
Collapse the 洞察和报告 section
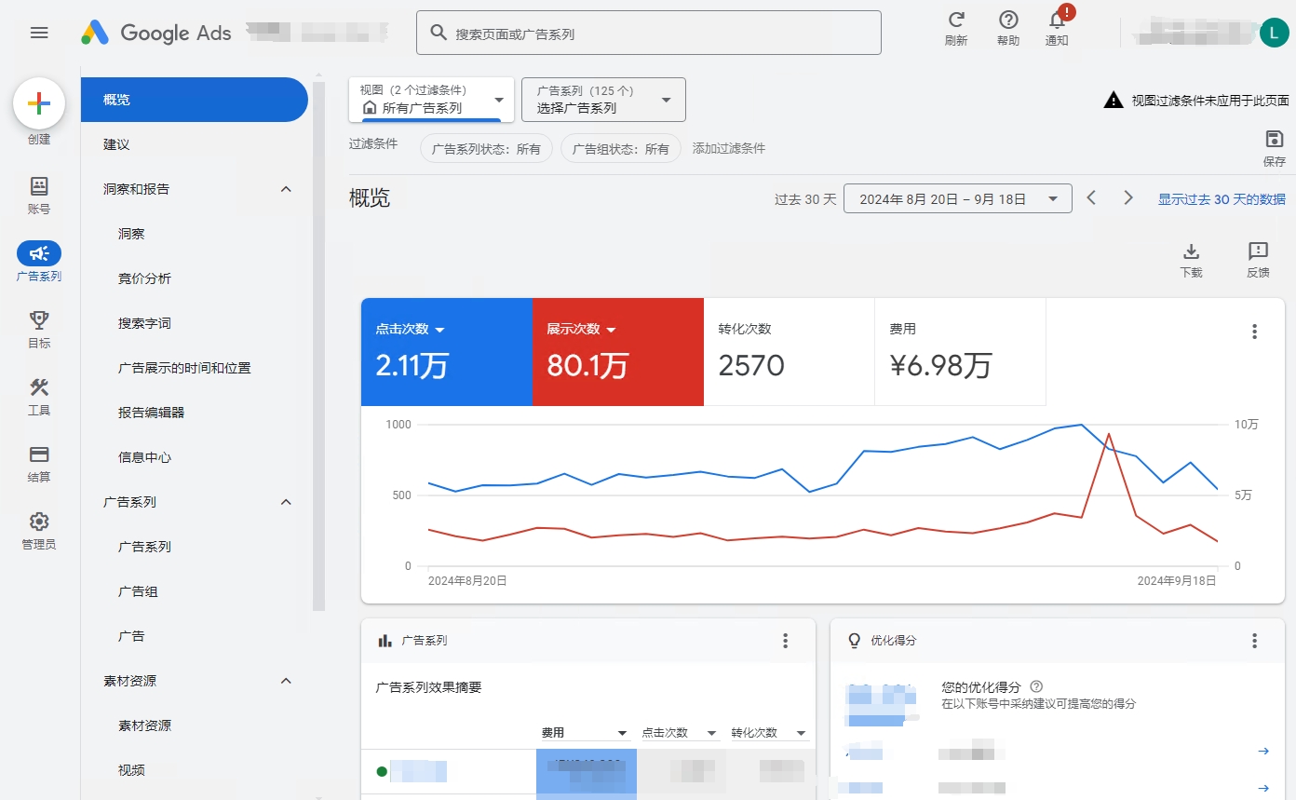286,189
